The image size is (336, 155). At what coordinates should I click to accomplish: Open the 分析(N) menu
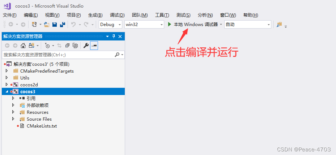[x=205, y=15]
